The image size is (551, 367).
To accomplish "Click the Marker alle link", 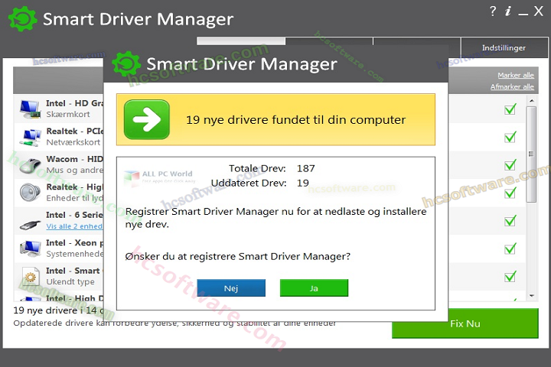I will [516, 75].
